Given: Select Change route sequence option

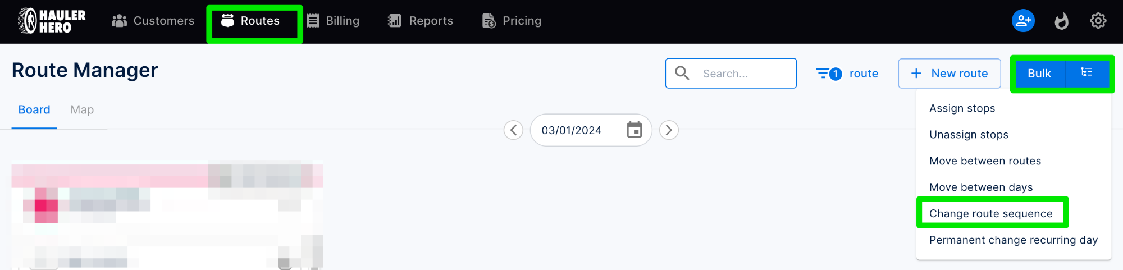Looking at the screenshot, I should 990,213.
